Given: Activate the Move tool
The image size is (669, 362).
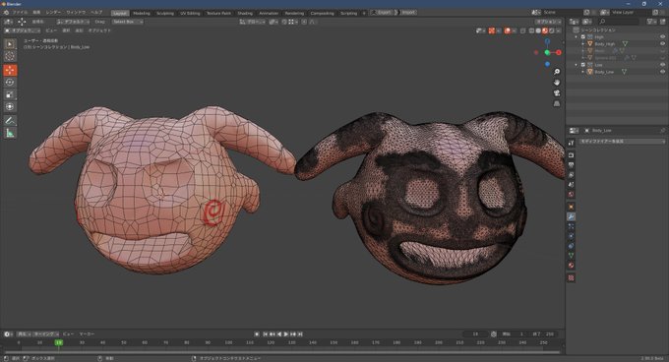Looking at the screenshot, I should coord(10,70).
